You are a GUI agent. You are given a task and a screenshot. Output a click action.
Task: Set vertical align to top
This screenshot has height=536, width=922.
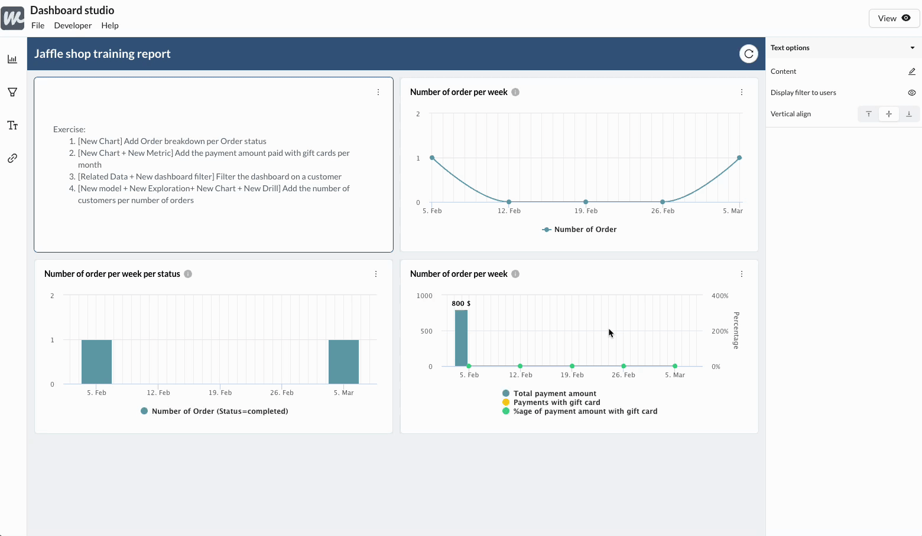[x=868, y=114]
